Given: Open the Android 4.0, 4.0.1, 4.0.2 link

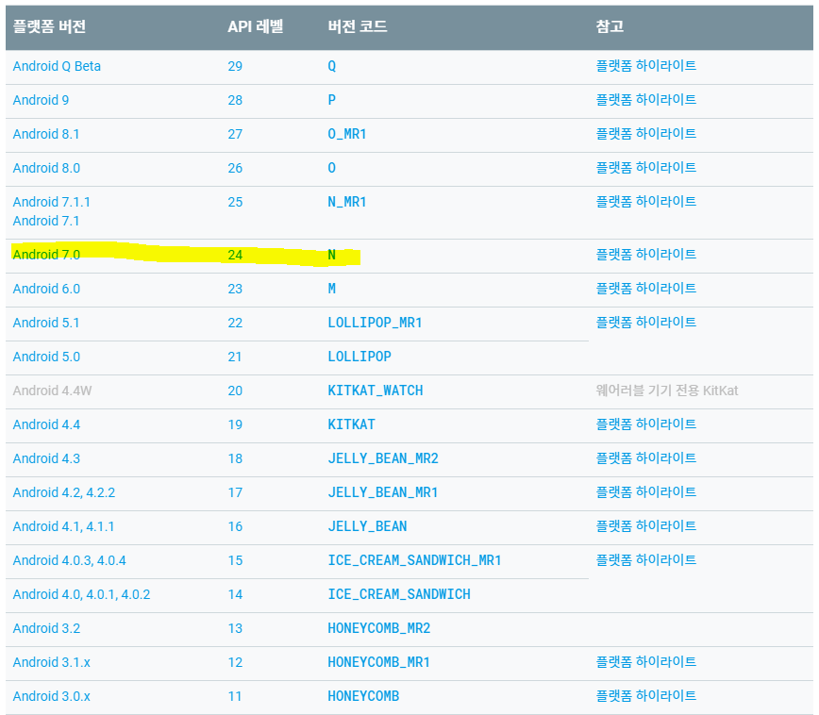Looking at the screenshot, I should (81, 594).
